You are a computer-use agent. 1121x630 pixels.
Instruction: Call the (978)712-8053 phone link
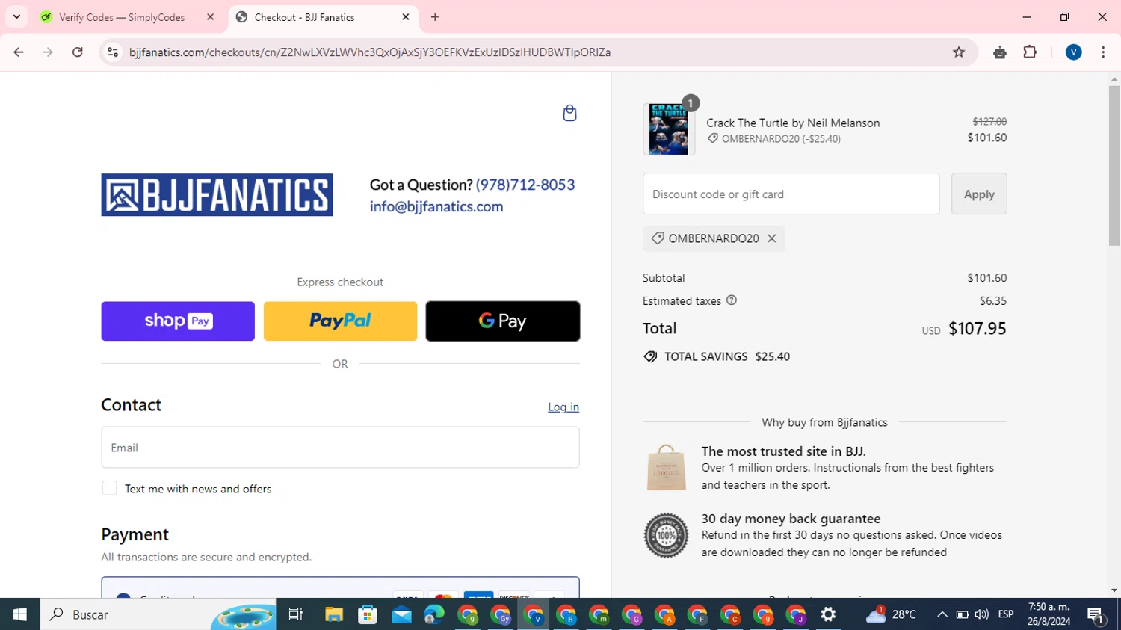(525, 185)
